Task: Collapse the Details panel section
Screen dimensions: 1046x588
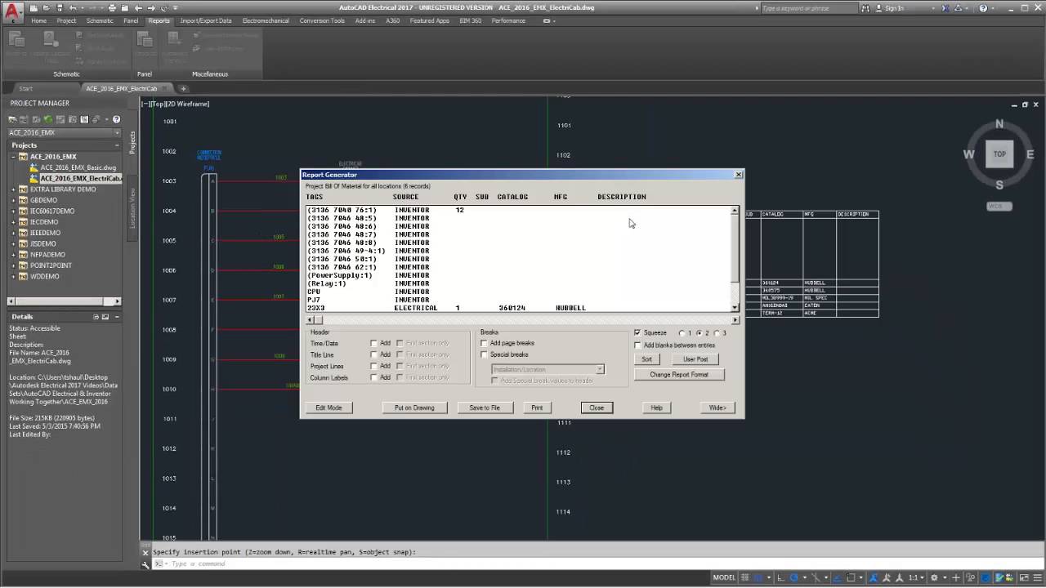Action: click(118, 316)
